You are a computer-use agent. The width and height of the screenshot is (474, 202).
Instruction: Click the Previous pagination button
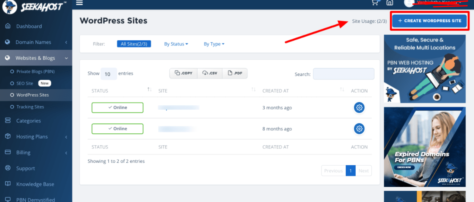point(333,171)
